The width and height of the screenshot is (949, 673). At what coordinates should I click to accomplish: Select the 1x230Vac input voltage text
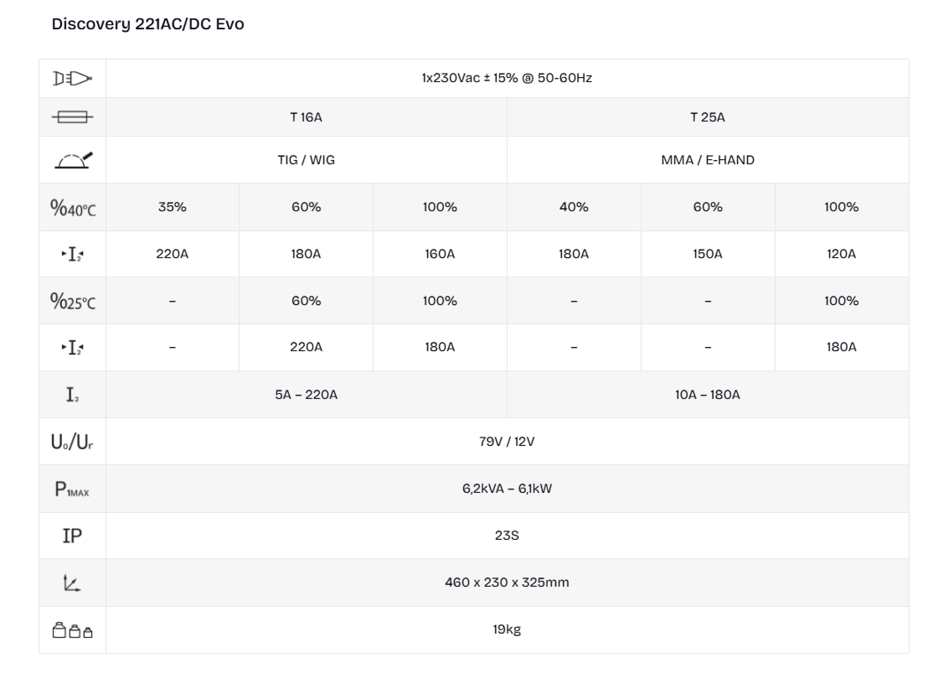(507, 78)
